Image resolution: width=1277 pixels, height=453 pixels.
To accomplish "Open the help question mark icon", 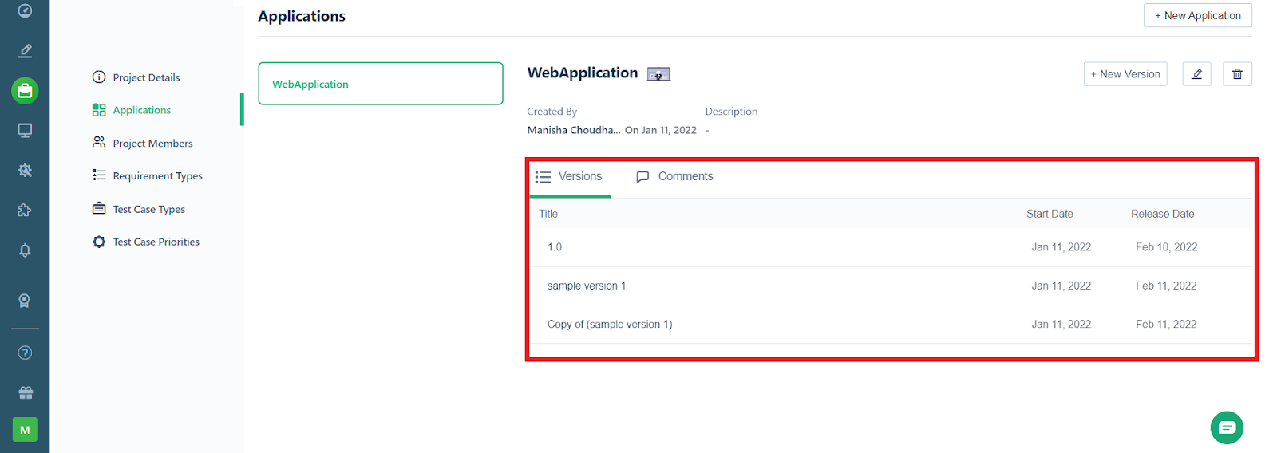I will point(25,353).
